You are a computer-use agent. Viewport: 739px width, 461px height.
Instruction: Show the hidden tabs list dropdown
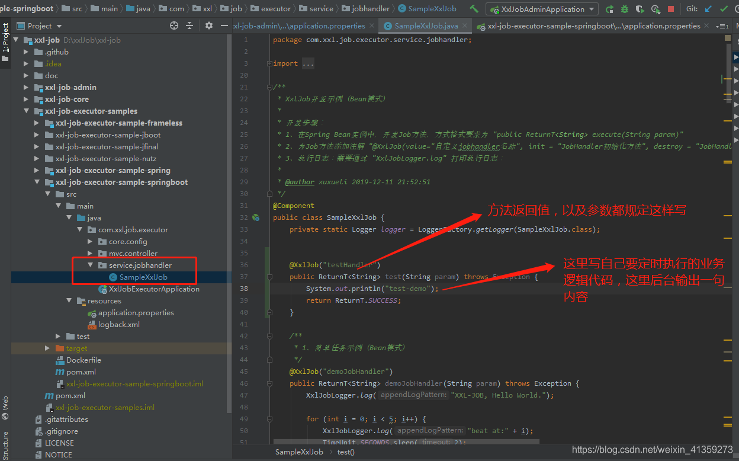(722, 26)
